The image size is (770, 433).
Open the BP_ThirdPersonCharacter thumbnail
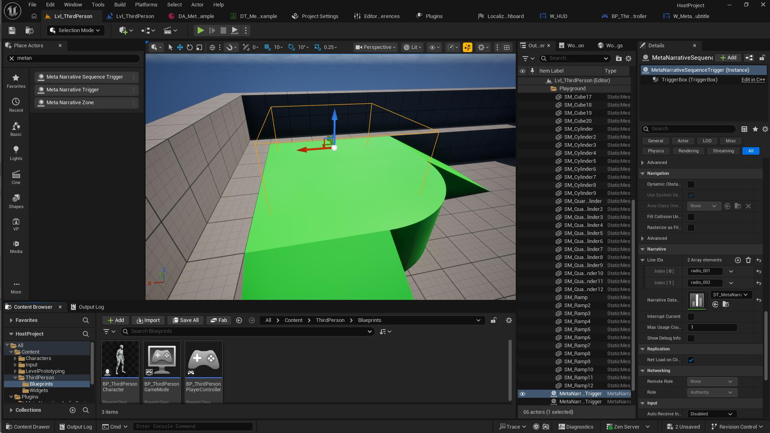120,359
